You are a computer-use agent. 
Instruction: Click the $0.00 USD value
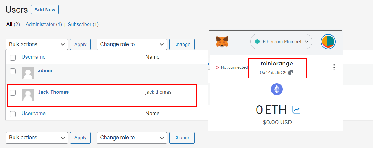(277, 122)
